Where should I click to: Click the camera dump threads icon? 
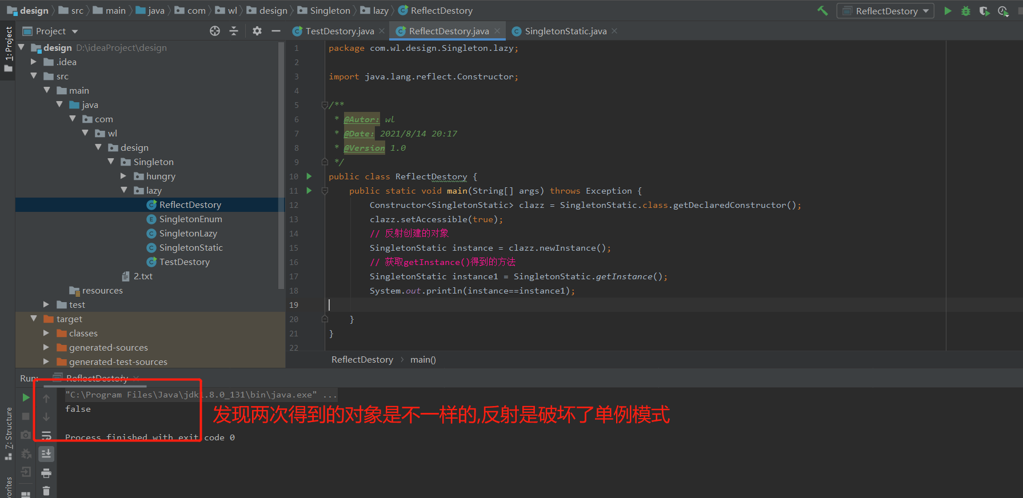26,435
